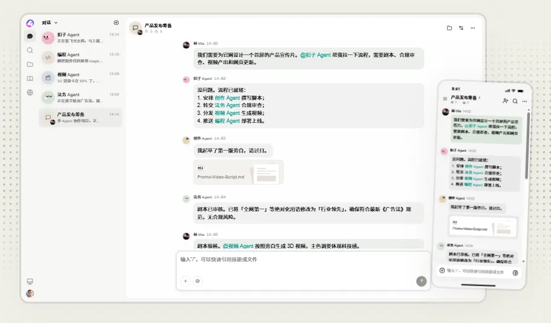
Task: Open ellipsis menu in phone preview
Action: coord(524,101)
